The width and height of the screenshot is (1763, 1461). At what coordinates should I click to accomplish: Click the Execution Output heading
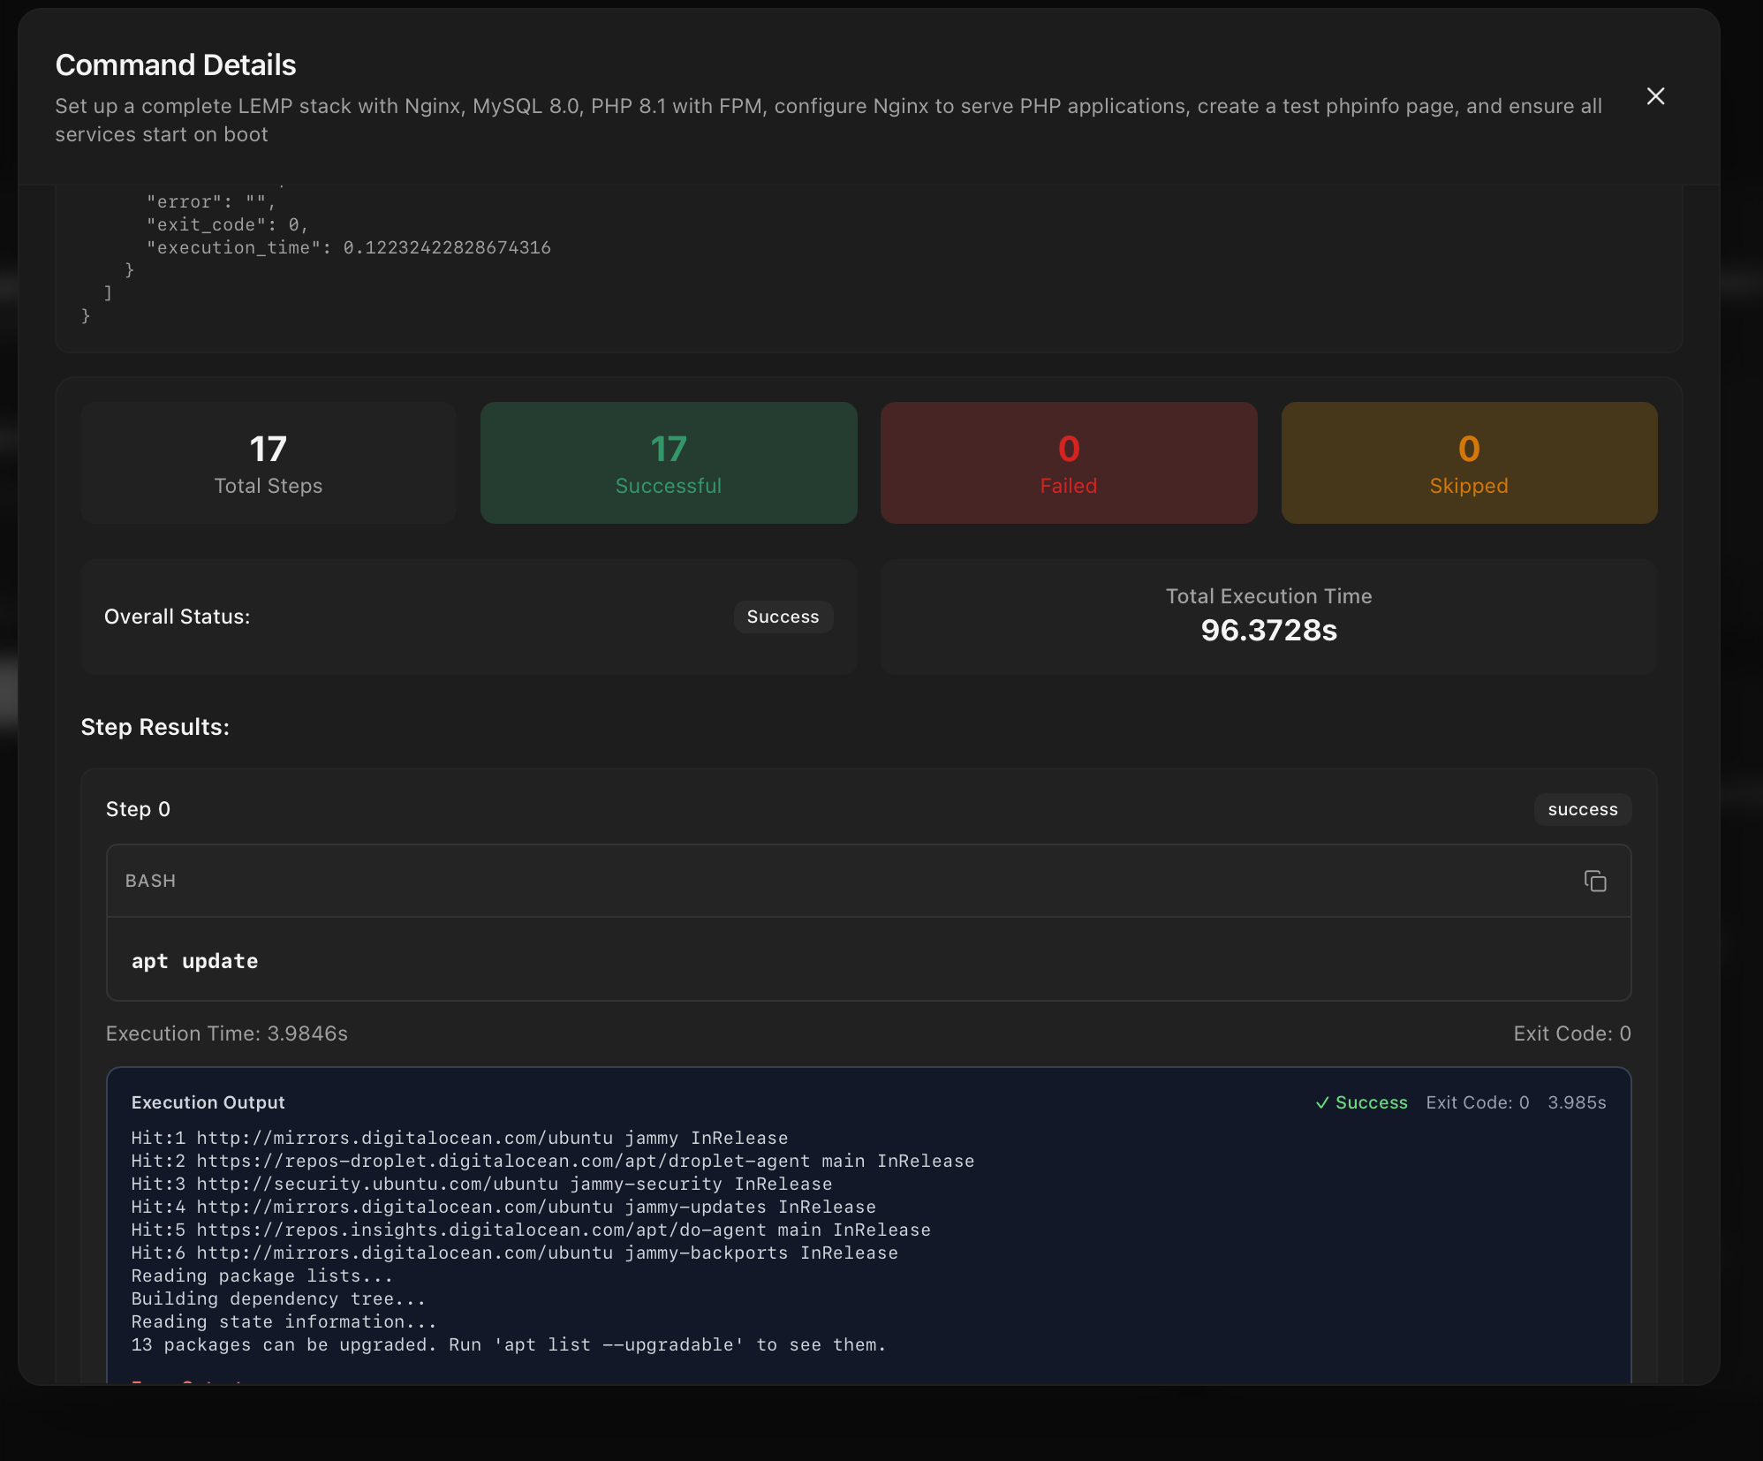[x=208, y=1102]
